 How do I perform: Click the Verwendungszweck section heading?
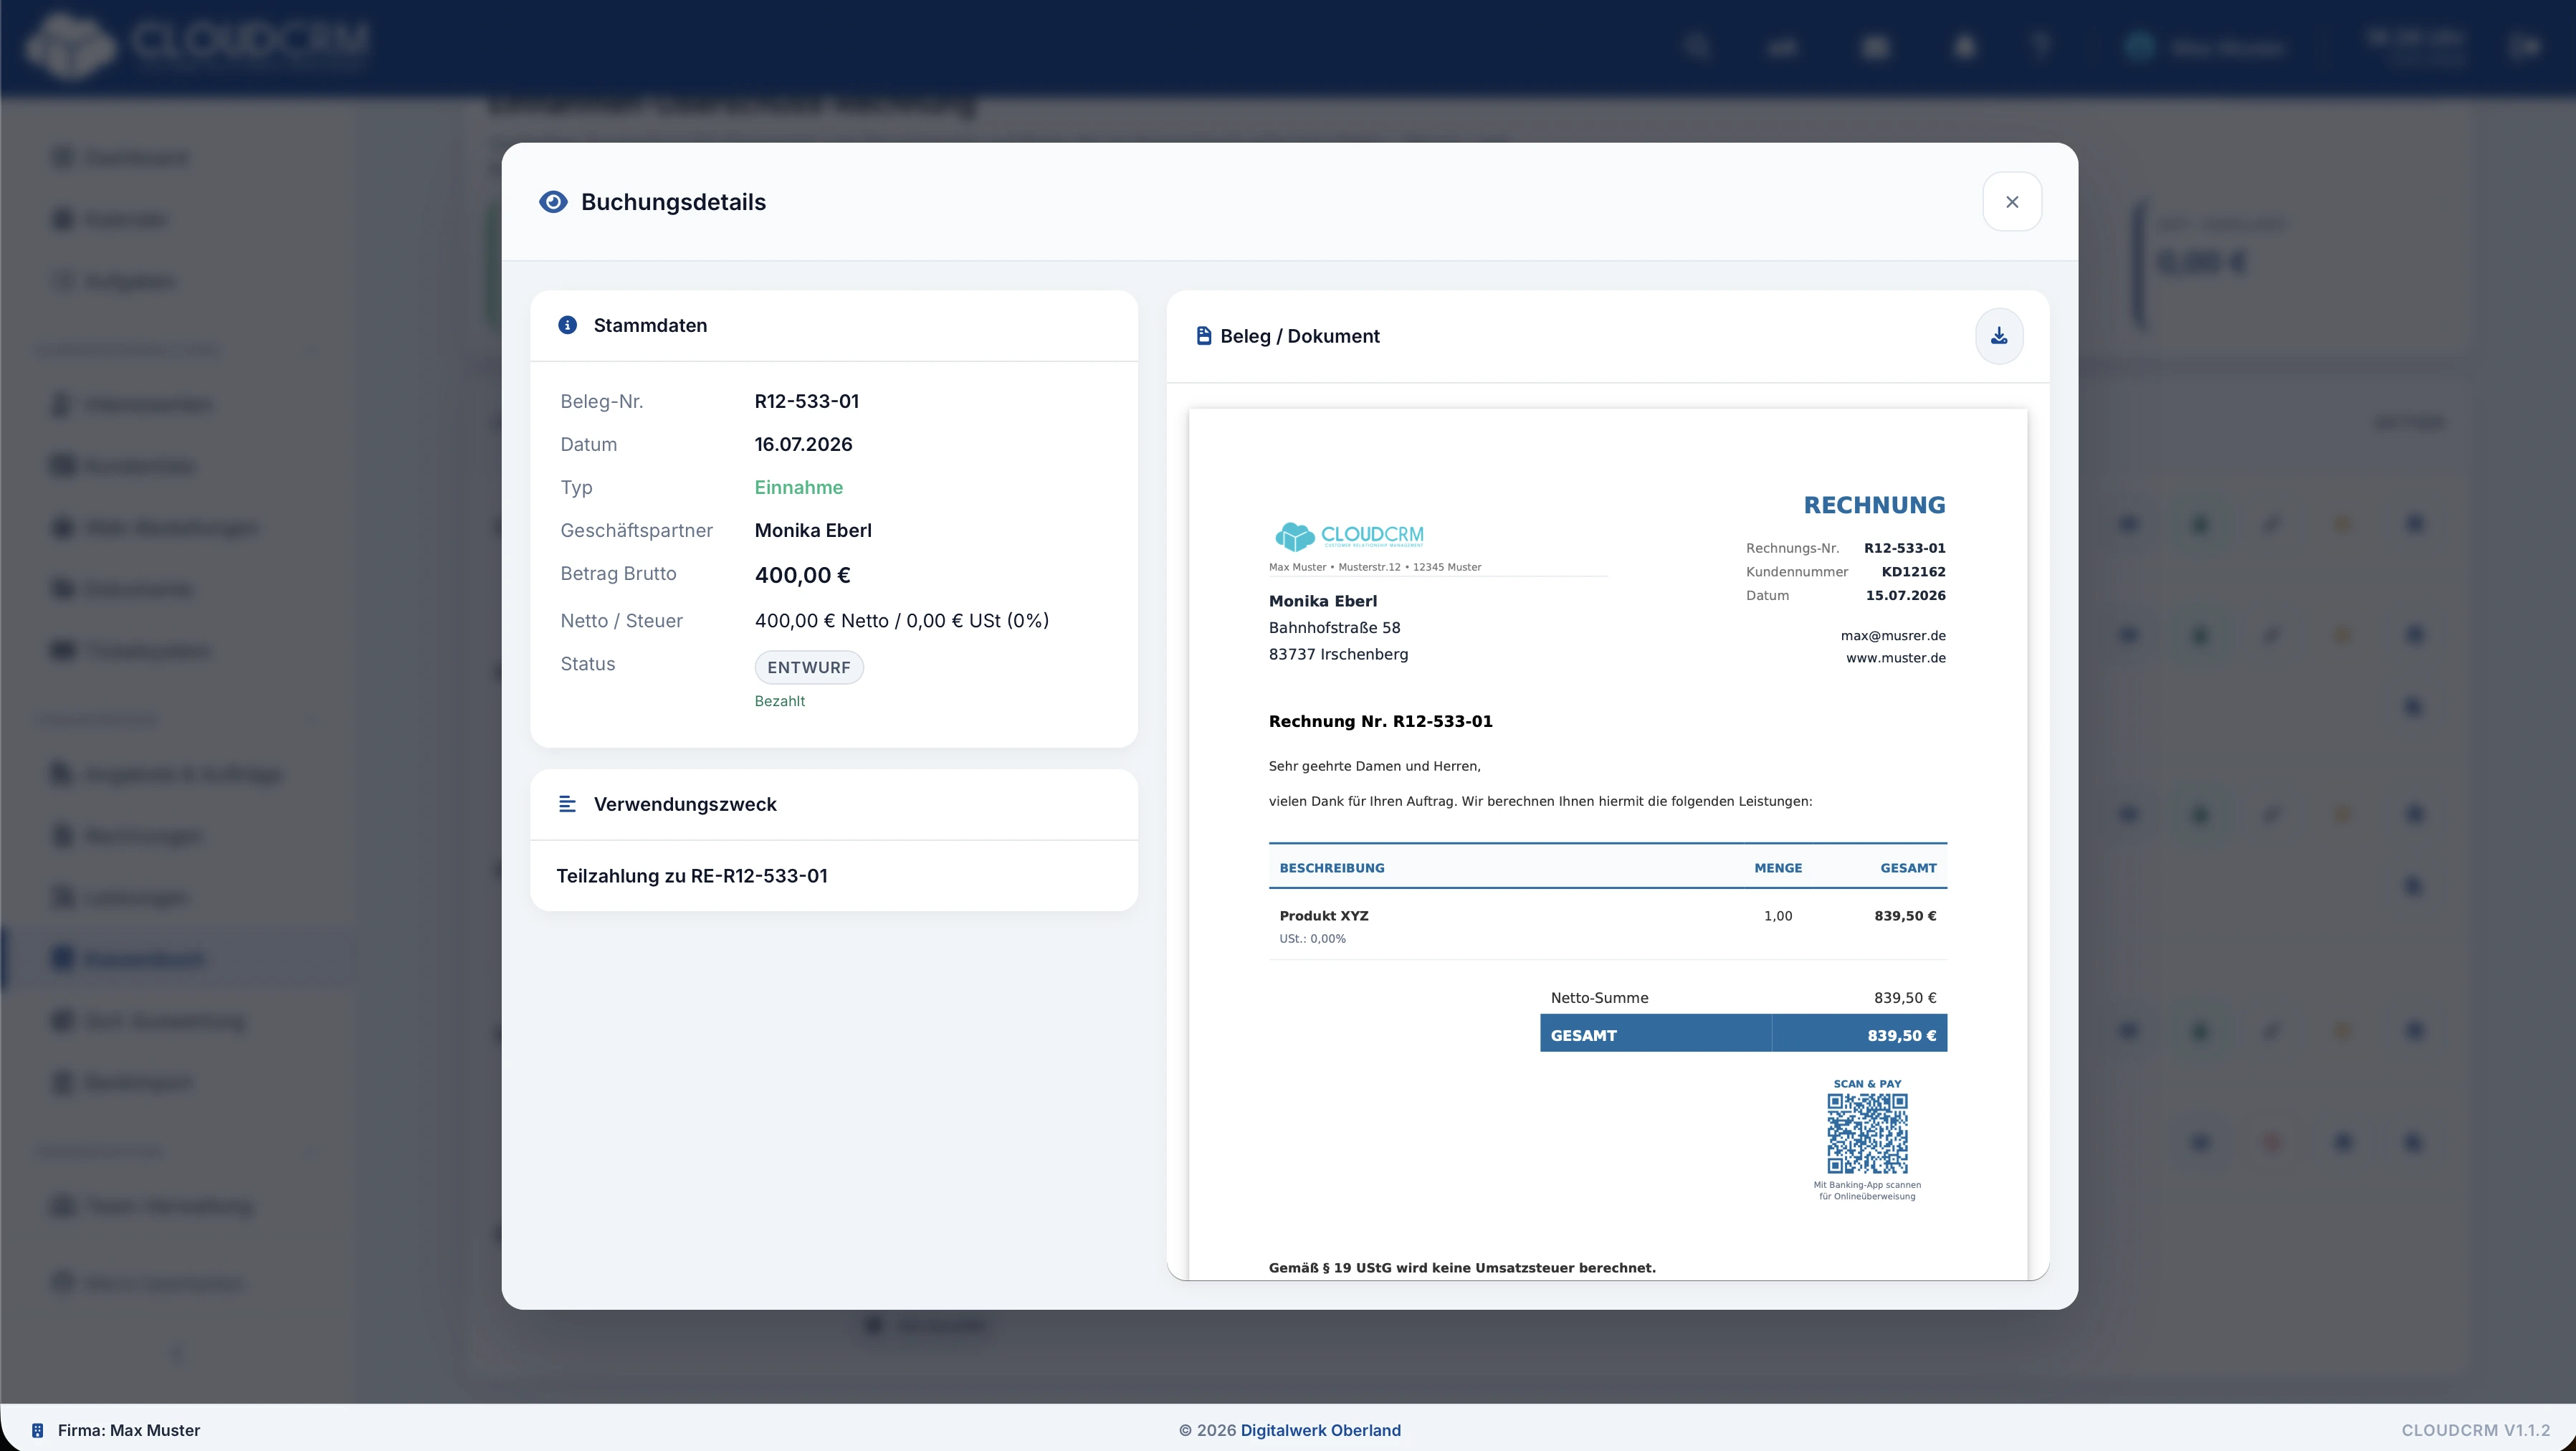(684, 804)
